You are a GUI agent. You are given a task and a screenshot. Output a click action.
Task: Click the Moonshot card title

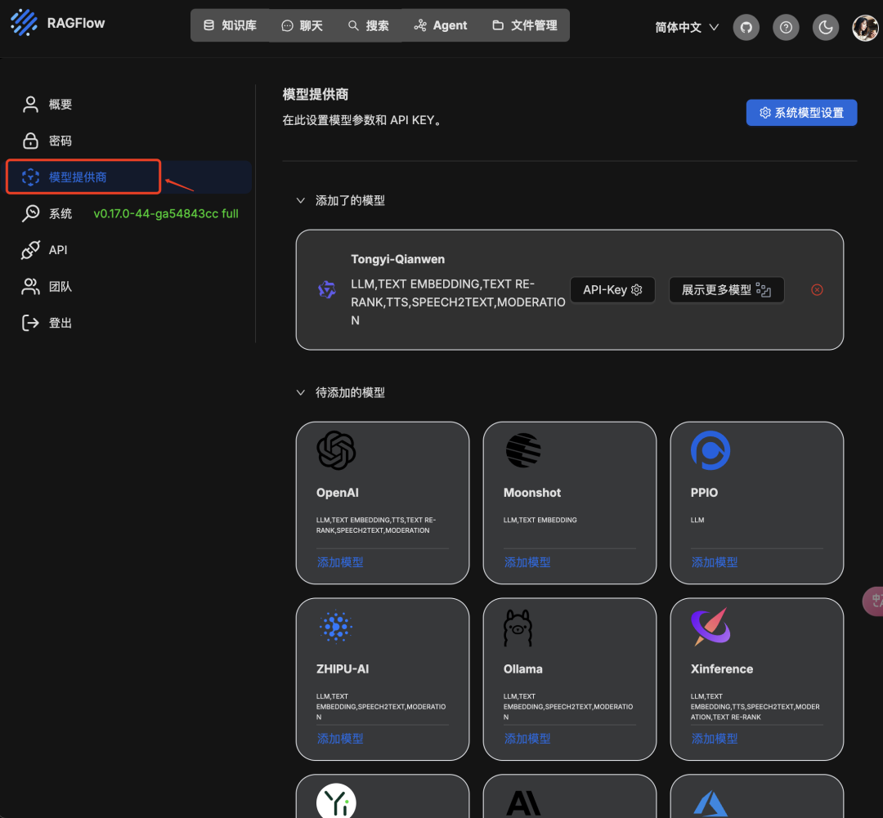pos(532,493)
